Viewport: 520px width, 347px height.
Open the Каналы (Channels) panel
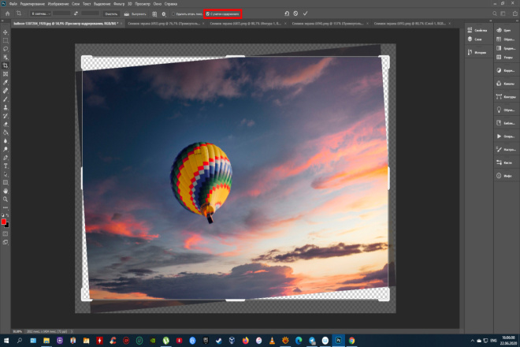[x=505, y=84]
